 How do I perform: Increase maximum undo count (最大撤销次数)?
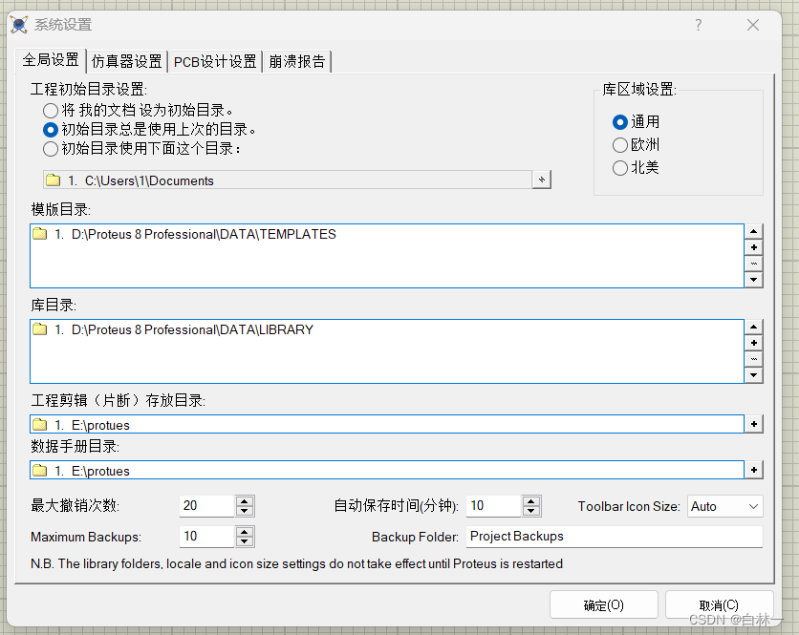[245, 501]
